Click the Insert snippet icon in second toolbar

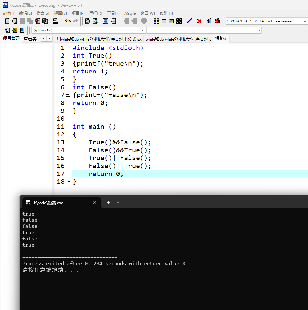tap(7, 30)
